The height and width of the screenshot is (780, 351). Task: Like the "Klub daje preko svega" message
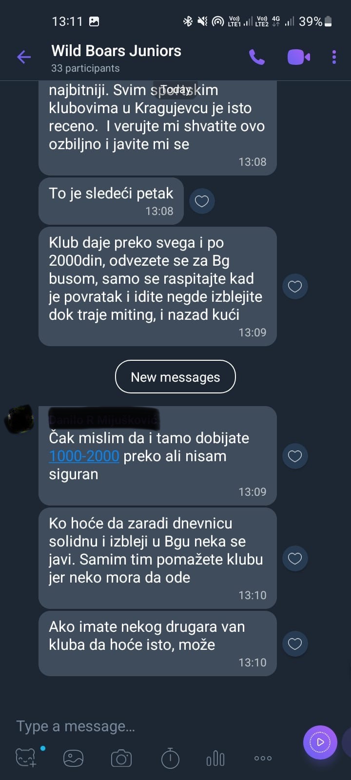pos(295,286)
